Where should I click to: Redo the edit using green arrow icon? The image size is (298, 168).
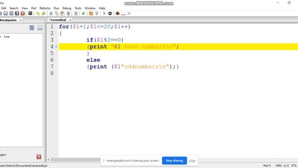(43, 14)
